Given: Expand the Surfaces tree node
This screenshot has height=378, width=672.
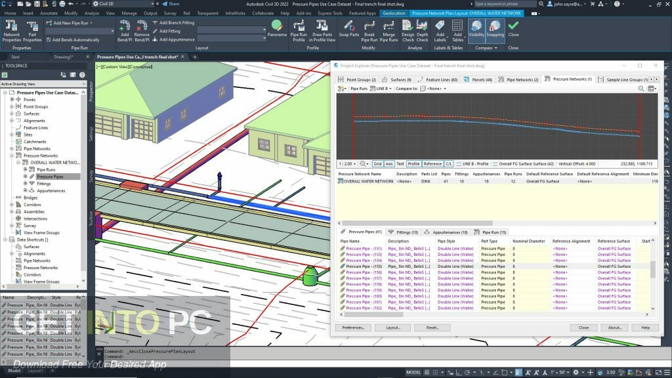Looking at the screenshot, I should 12,114.
